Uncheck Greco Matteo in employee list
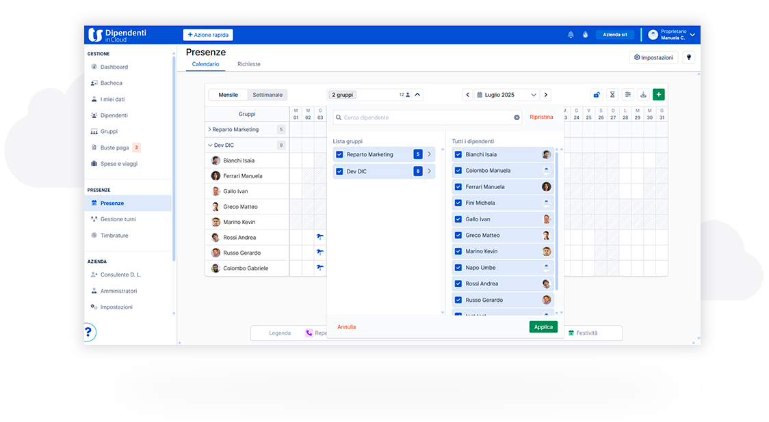This screenshot has height=422, width=769. (458, 235)
